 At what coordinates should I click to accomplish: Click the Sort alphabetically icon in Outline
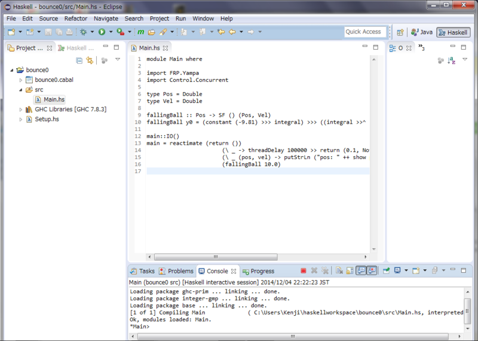tap(452, 60)
